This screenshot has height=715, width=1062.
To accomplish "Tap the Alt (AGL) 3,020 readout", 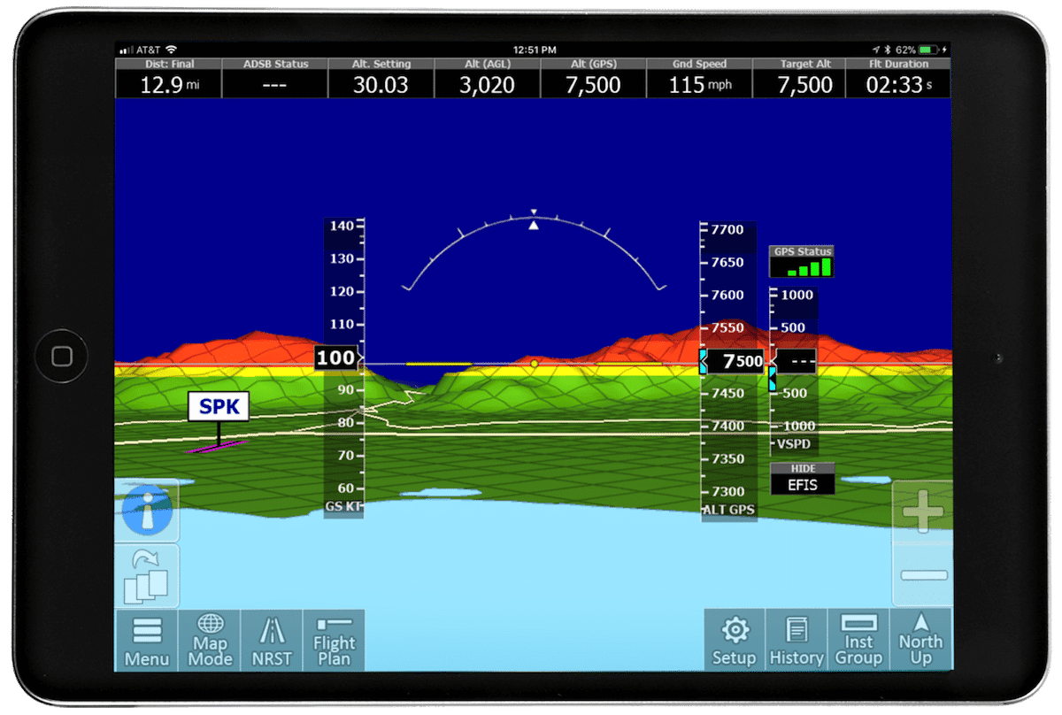I will [487, 78].
